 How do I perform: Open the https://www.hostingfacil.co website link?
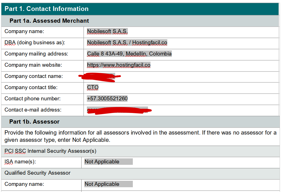click(119, 65)
